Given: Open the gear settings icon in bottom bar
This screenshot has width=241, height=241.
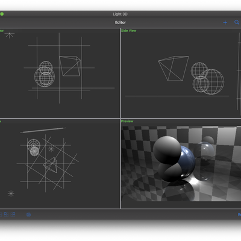Looking at the screenshot, I should [x=28, y=214].
